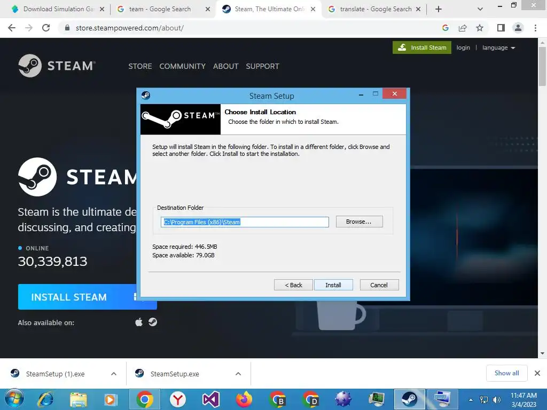Select the Destination Folder path field
The width and height of the screenshot is (547, 410).
(x=245, y=222)
